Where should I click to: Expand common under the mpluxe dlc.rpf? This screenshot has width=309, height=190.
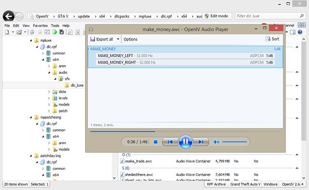tap(43, 53)
